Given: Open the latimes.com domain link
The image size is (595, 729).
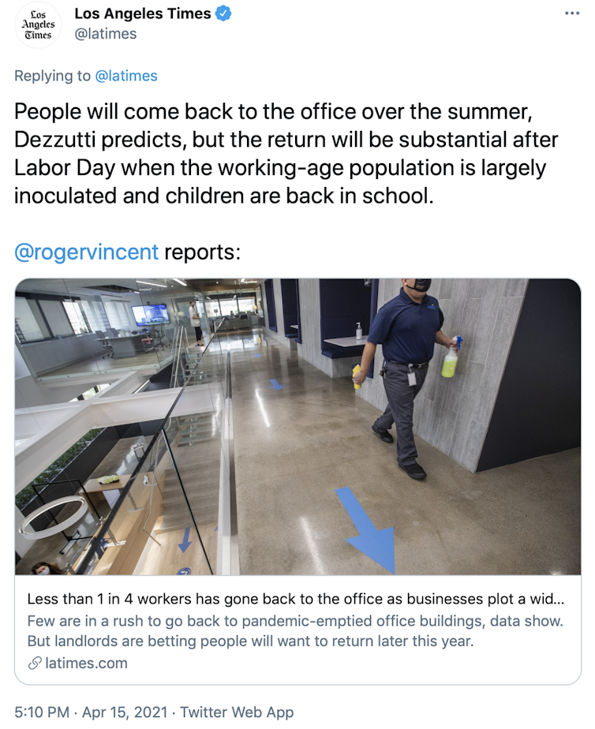Looking at the screenshot, I should tap(86, 664).
